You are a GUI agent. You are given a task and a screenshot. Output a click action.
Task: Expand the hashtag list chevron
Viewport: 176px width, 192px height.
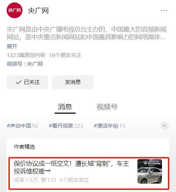[x=164, y=126]
